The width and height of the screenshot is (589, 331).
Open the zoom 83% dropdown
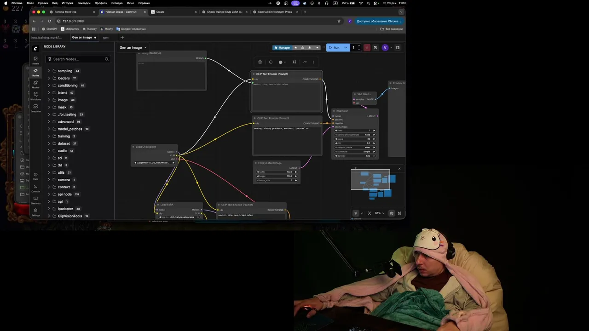pyautogui.click(x=380, y=213)
